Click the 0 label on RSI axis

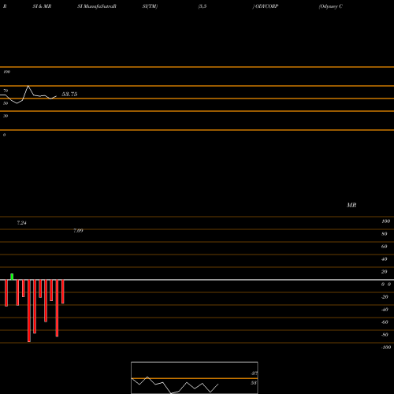[4, 135]
